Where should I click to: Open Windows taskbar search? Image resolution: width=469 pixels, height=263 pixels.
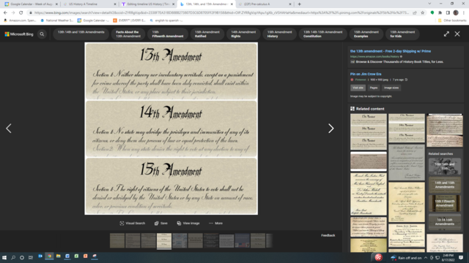pos(13,257)
